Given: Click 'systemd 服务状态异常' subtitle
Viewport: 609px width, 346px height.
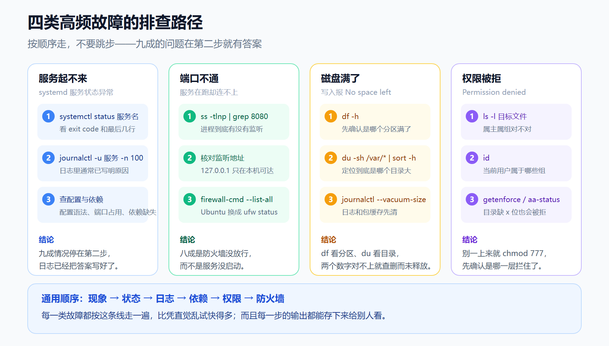Looking at the screenshot, I should point(76,92).
